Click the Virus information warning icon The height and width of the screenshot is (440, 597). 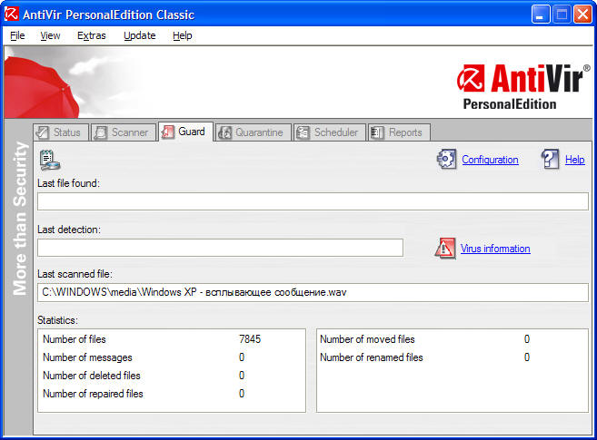(445, 249)
